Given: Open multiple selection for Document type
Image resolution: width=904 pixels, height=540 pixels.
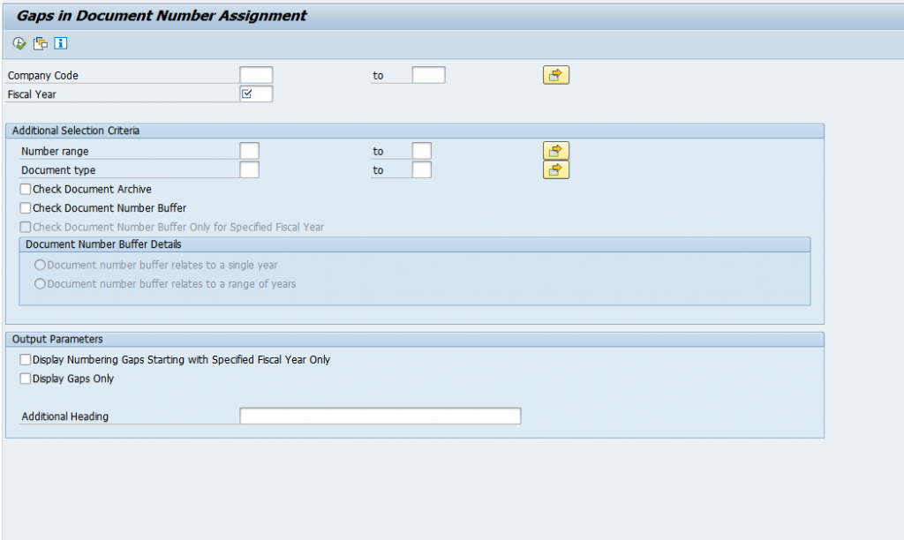Looking at the screenshot, I should point(555,169).
